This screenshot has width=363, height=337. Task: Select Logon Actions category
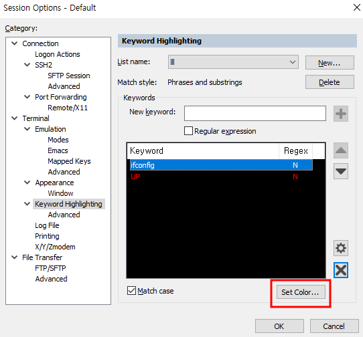58,54
